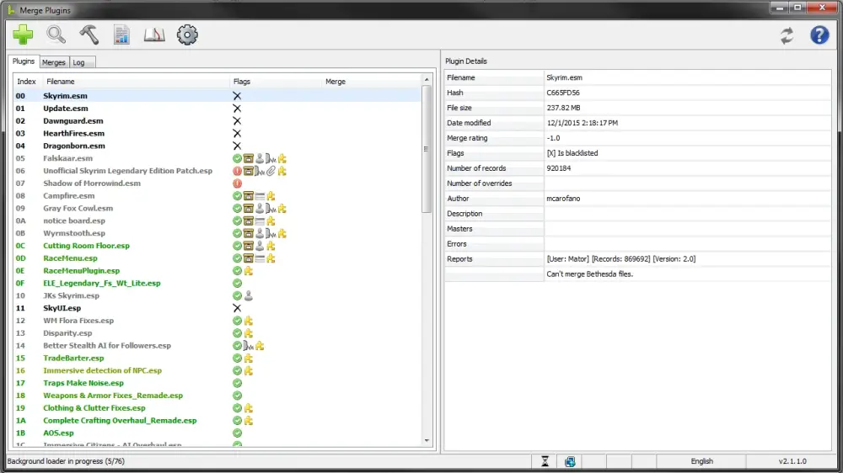Image resolution: width=843 pixels, height=473 pixels.
Task: Open settings with the gear icon
Action: point(187,35)
